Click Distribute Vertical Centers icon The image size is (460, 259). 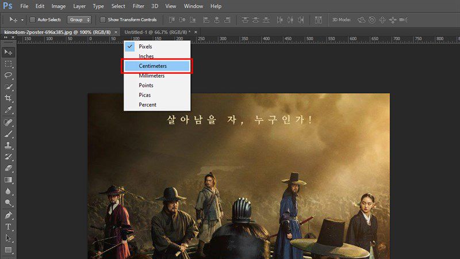coord(255,20)
